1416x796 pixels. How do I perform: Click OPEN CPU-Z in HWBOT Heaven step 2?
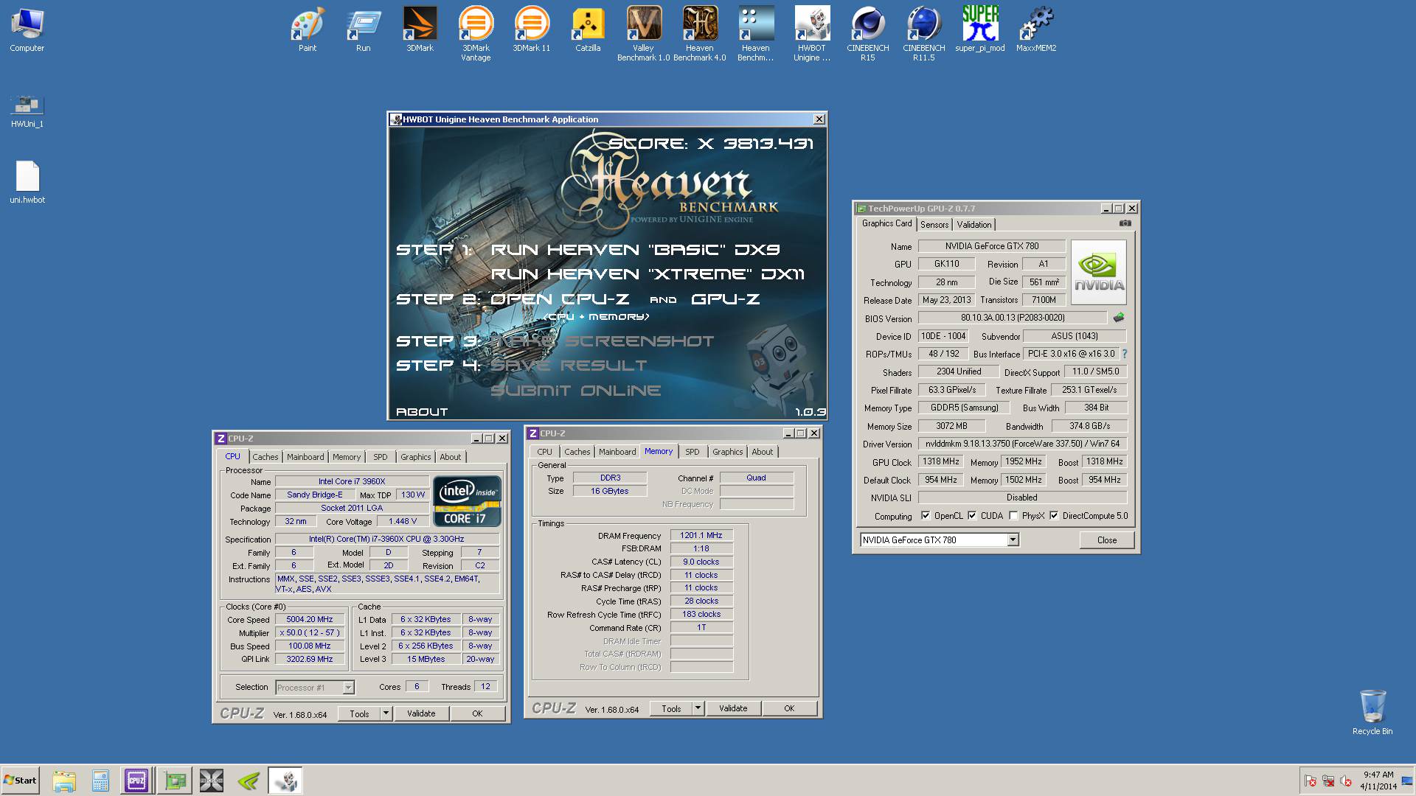click(x=560, y=299)
